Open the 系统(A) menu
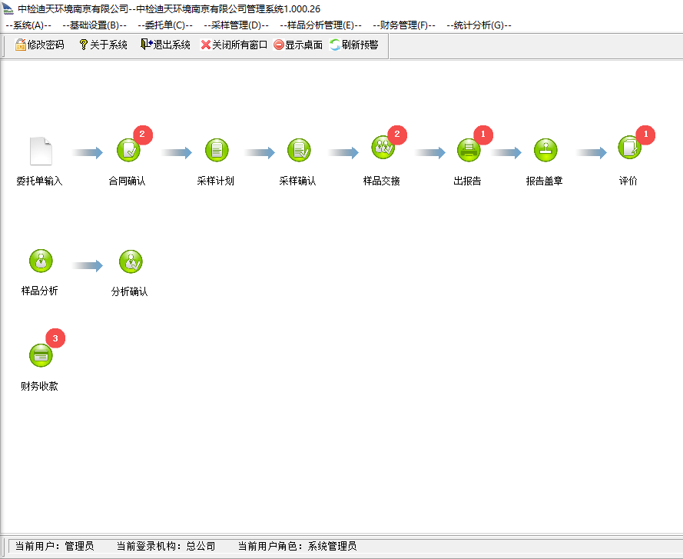The width and height of the screenshot is (683, 559). pos(28,25)
